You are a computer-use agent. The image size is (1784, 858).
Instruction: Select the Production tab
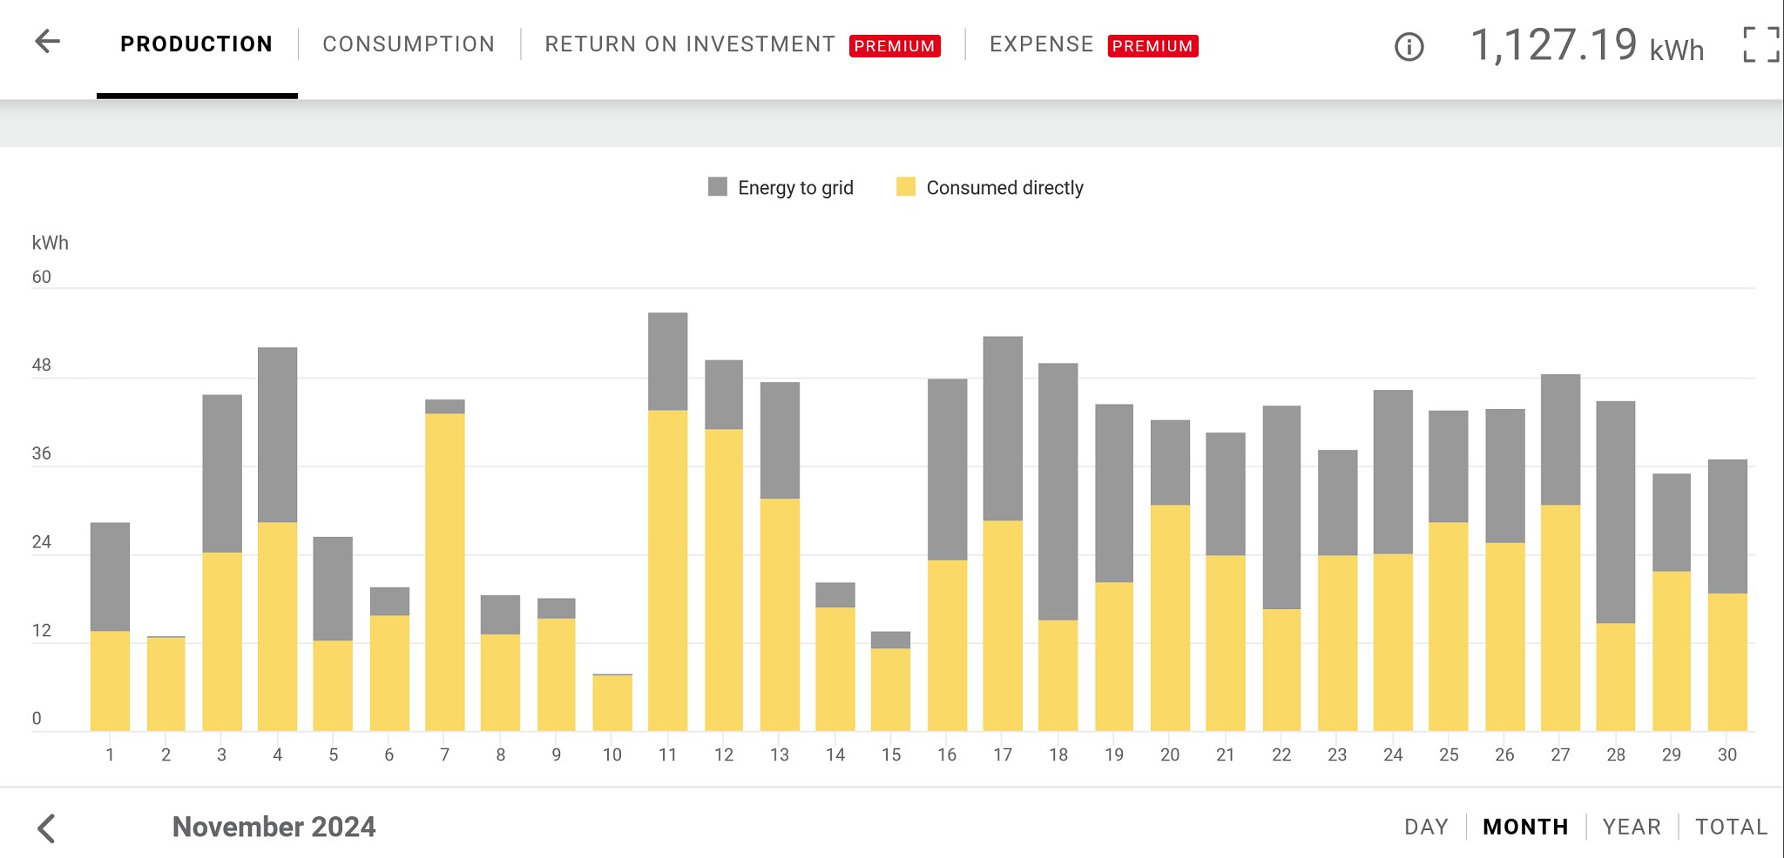196,44
